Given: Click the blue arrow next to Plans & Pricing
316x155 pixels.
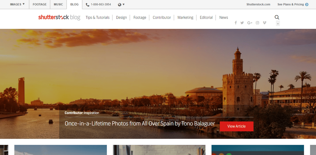Looking at the screenshot, I should tap(307, 4).
